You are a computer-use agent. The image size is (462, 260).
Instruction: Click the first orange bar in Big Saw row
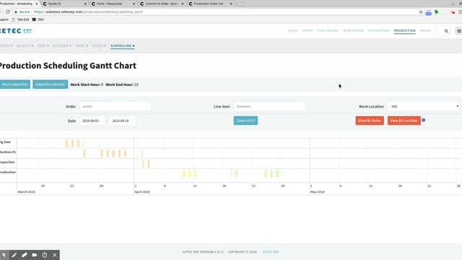point(66,144)
